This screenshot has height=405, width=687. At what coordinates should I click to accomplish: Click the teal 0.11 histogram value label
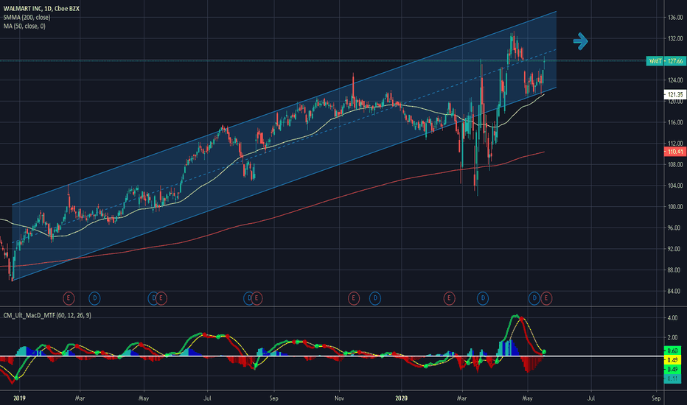coord(672,378)
